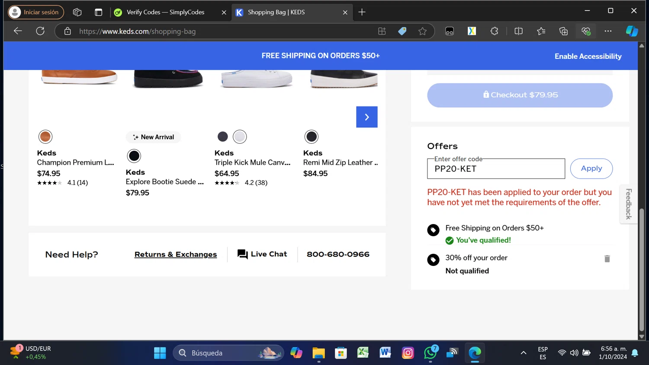Screen dimensions: 649x365
Task: Click the offer code input field
Action: click(496, 169)
